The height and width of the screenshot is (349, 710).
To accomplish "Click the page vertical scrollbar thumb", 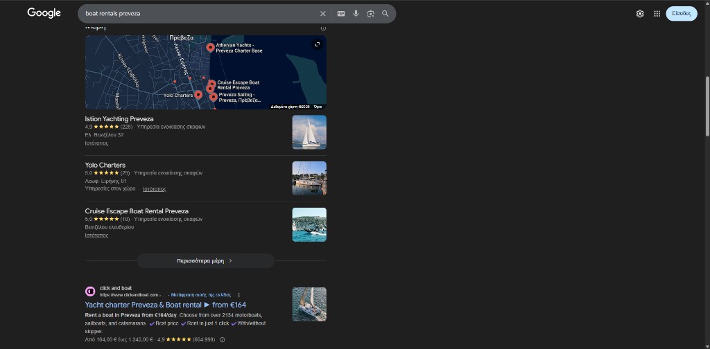I will pyautogui.click(x=707, y=105).
